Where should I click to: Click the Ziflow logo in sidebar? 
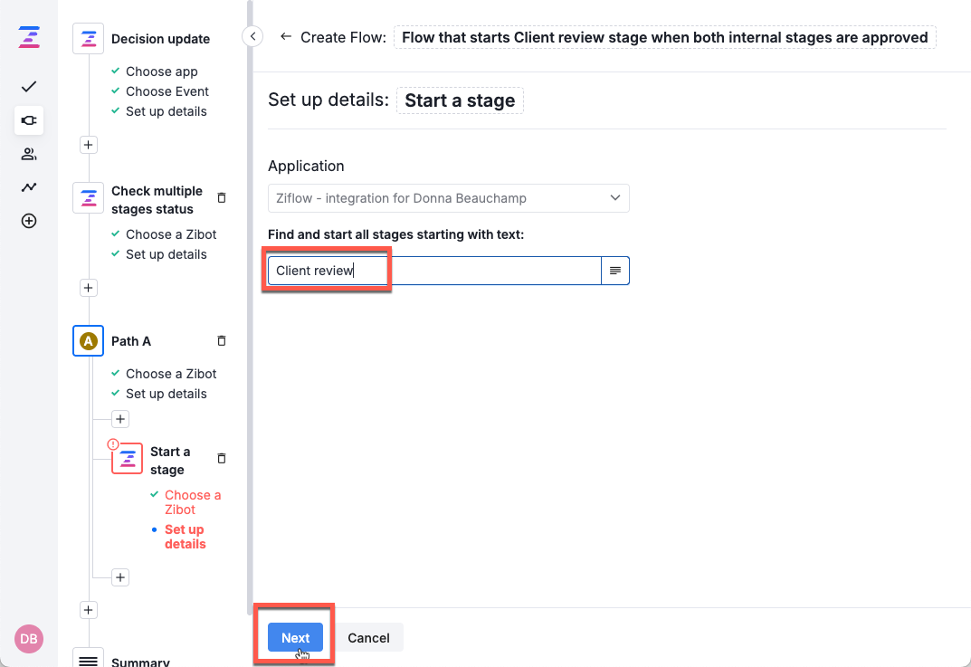(29, 38)
